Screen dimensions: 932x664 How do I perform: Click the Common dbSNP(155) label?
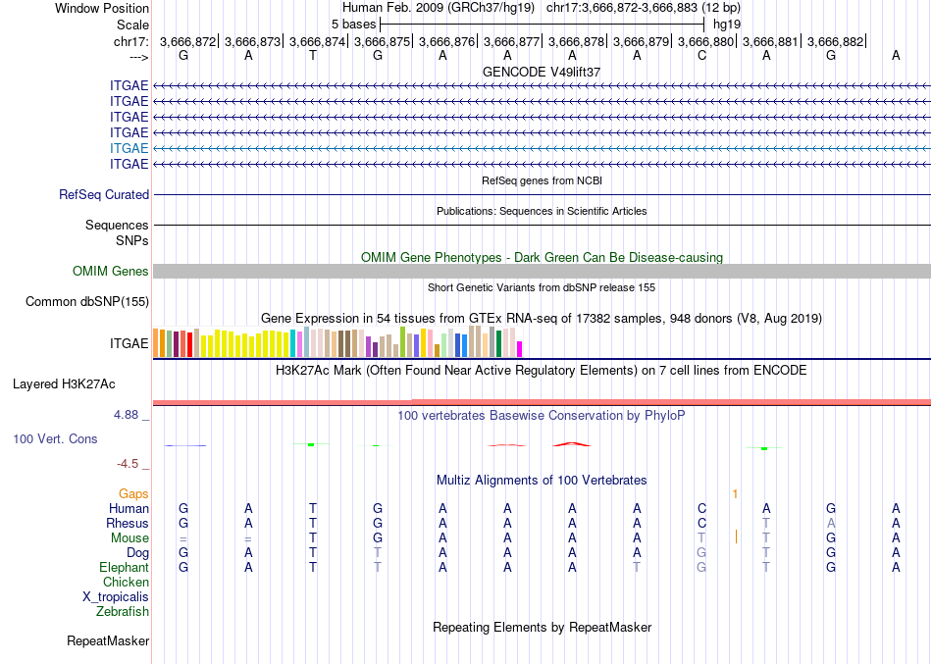[x=87, y=301]
